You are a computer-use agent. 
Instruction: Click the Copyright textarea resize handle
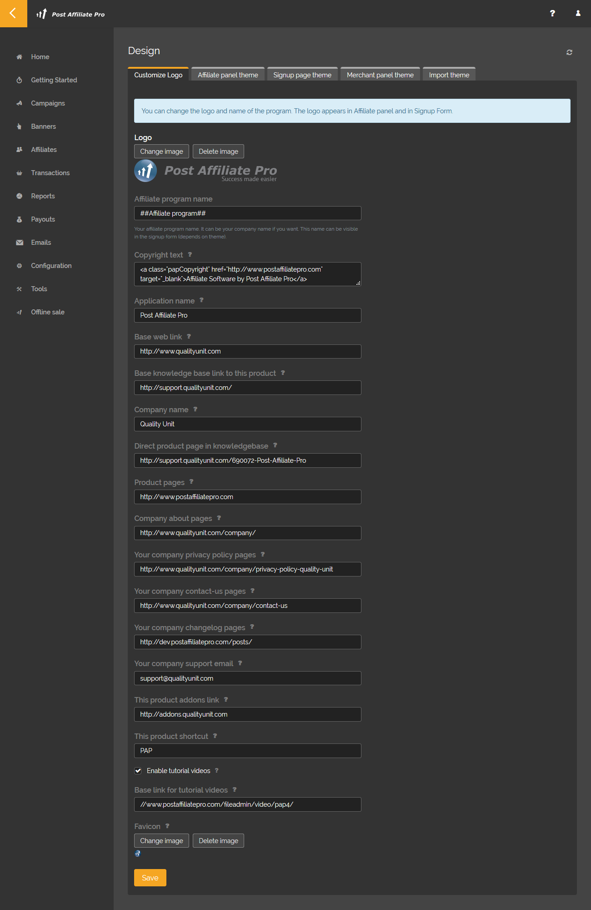(x=358, y=283)
